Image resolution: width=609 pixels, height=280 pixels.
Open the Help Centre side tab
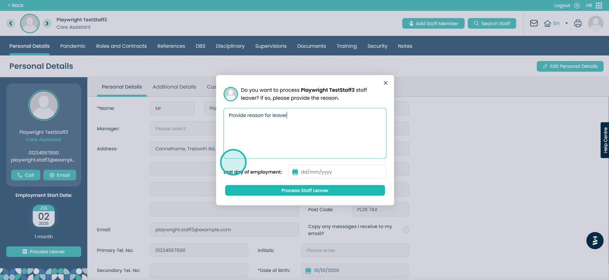tap(605, 140)
